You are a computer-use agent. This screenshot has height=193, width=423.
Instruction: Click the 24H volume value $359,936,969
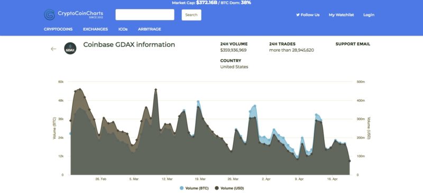(233, 50)
